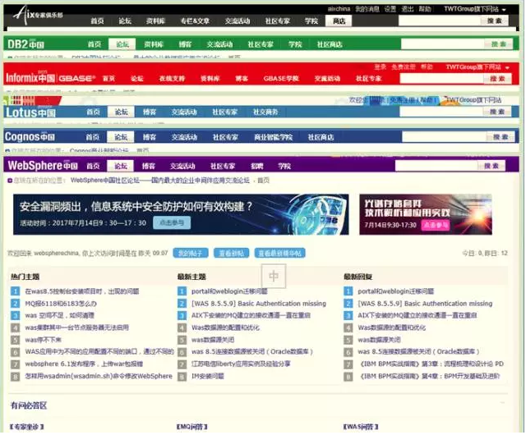Click badge 2 beside MQ报6118和6183怎么办

[15, 304]
